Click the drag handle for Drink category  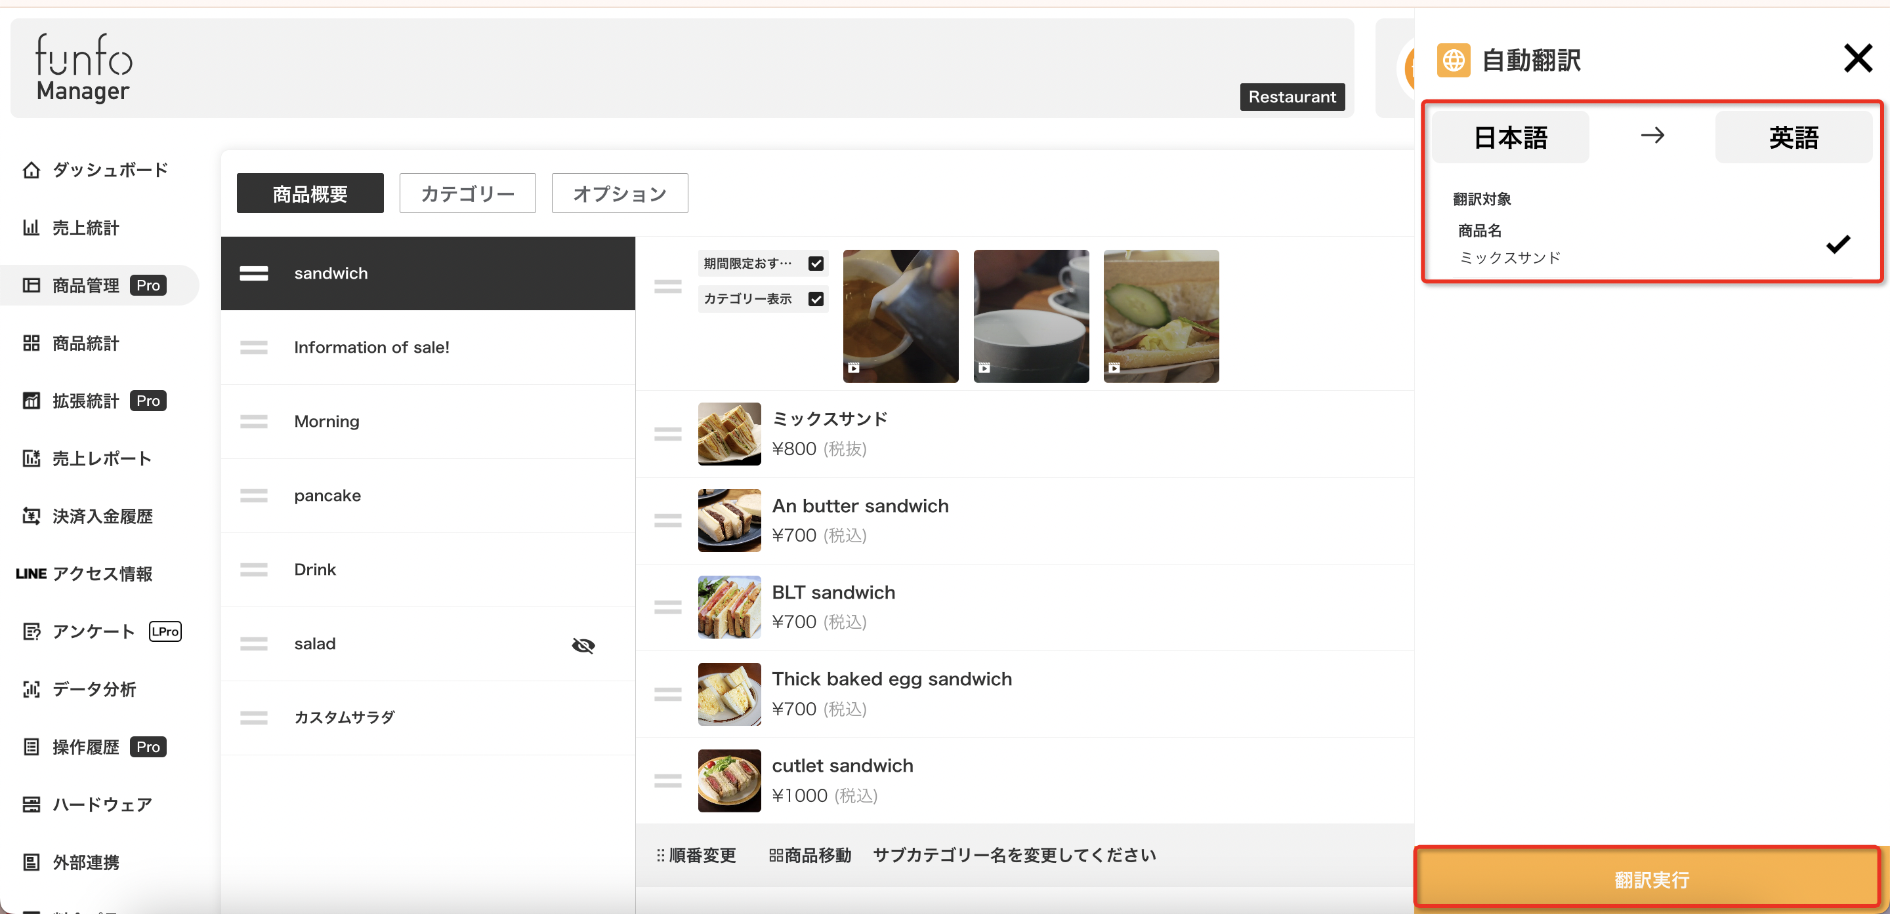254,570
